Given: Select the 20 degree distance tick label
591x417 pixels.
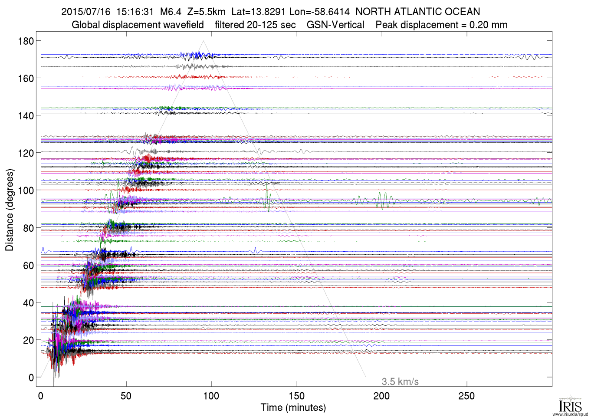Looking at the screenshot, I should [28, 341].
